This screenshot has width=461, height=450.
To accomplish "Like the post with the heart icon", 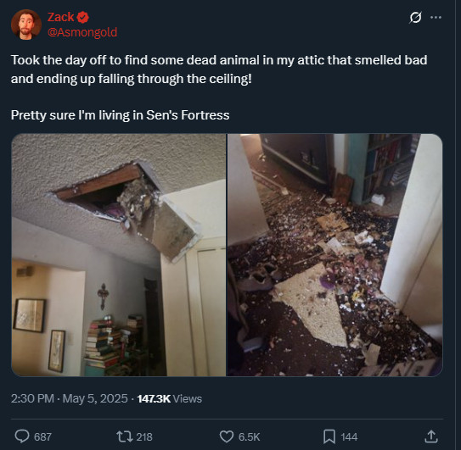I will tap(227, 436).
